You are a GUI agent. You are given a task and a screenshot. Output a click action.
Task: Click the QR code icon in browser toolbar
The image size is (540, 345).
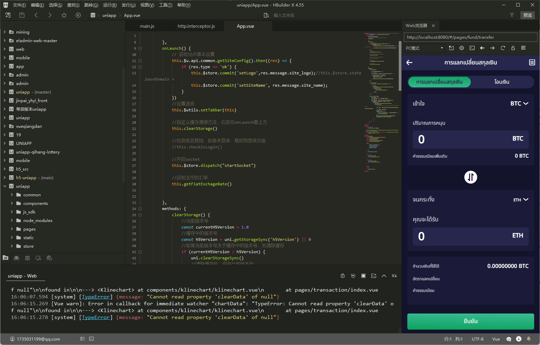point(523,48)
